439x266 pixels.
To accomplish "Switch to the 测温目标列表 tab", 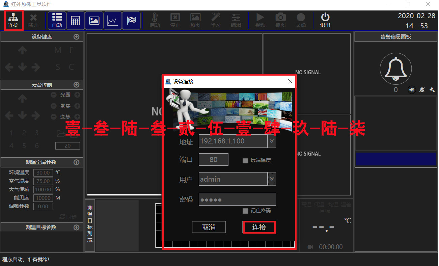I will point(90,225).
